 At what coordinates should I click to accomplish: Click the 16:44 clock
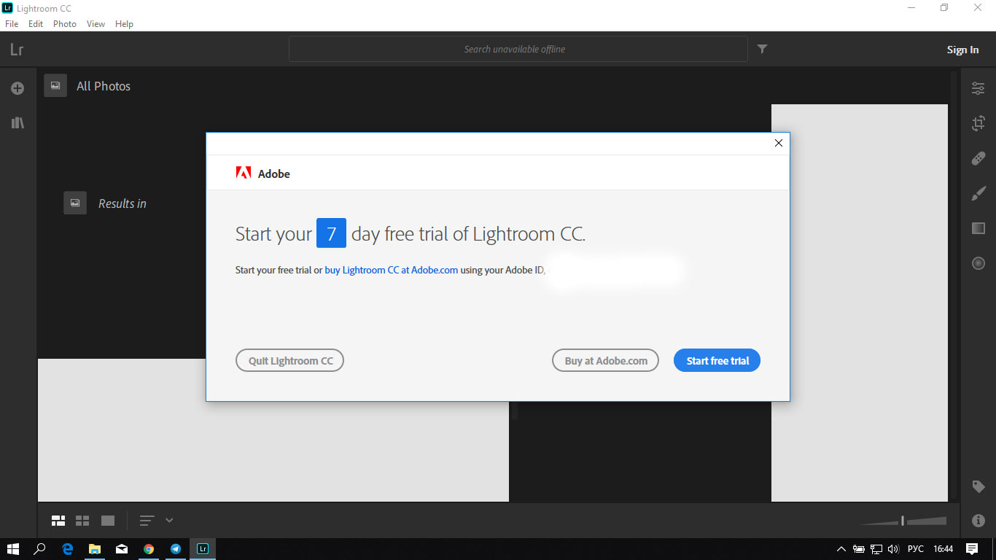[x=944, y=549]
